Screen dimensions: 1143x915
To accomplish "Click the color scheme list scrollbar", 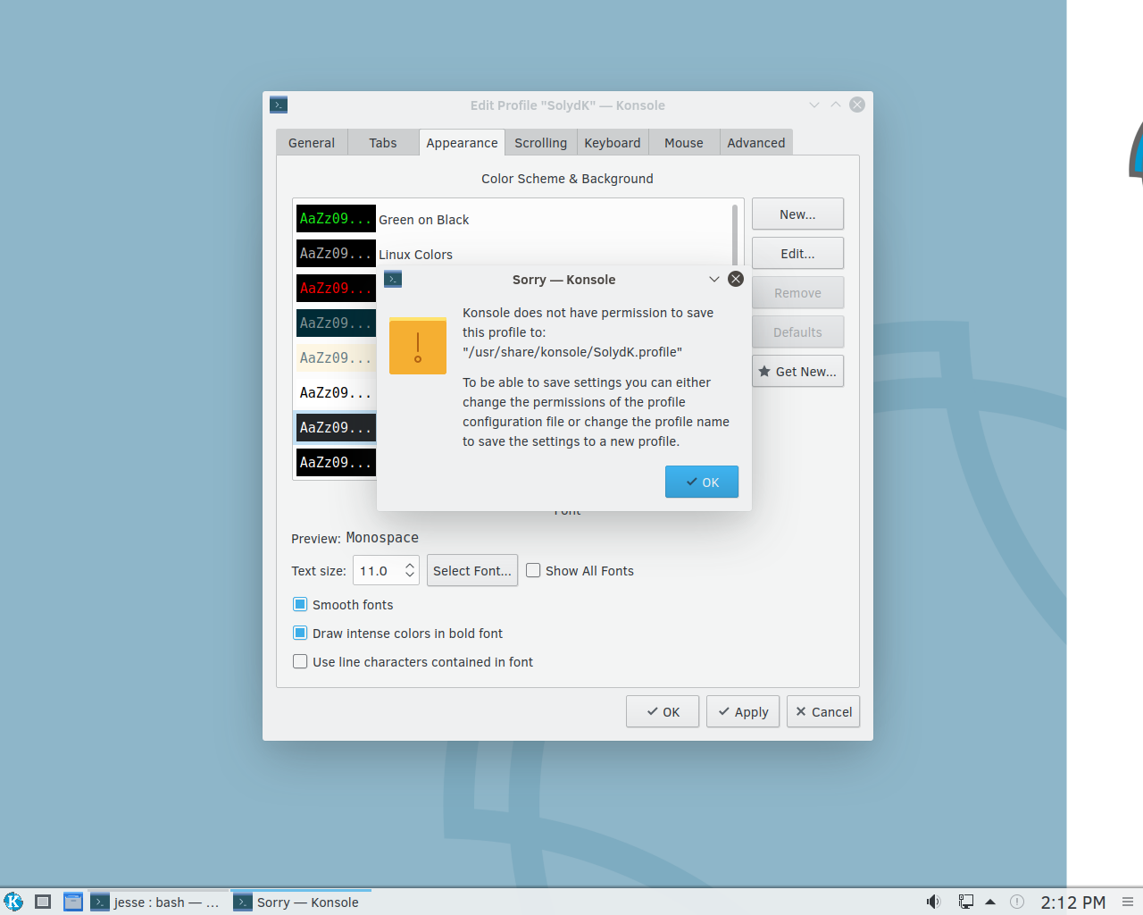I will click(x=735, y=234).
